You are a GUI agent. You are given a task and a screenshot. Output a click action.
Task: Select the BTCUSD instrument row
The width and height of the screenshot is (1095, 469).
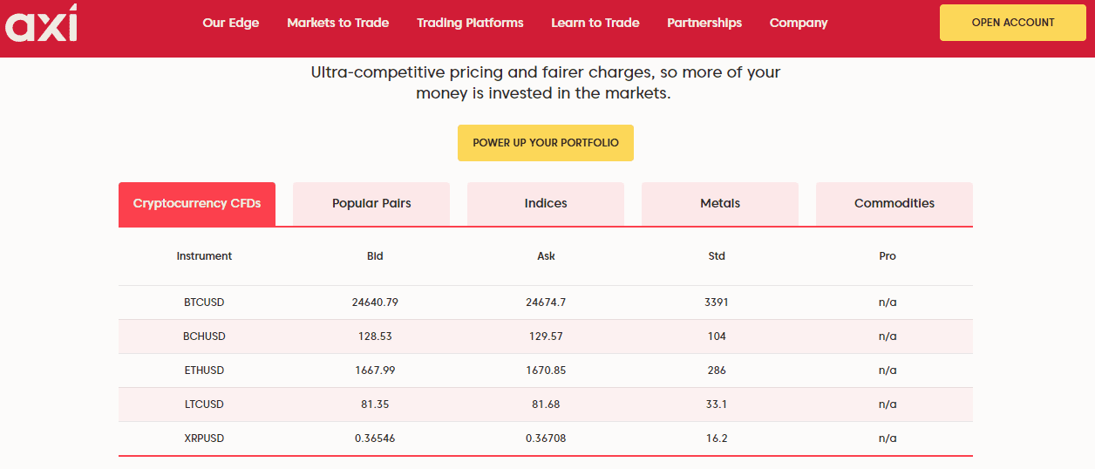(546, 302)
